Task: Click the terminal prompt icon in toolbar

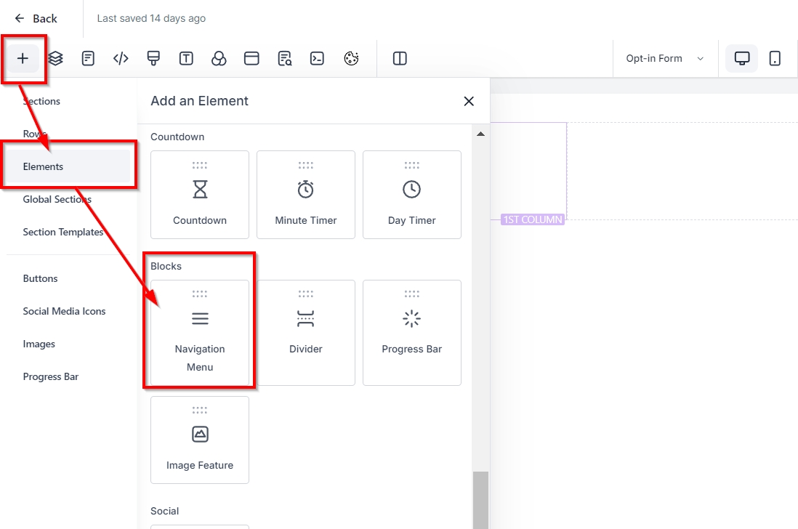Action: 317,59
